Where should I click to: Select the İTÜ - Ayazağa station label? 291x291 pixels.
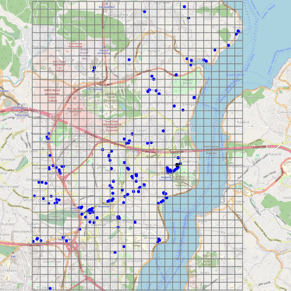coord(95,89)
